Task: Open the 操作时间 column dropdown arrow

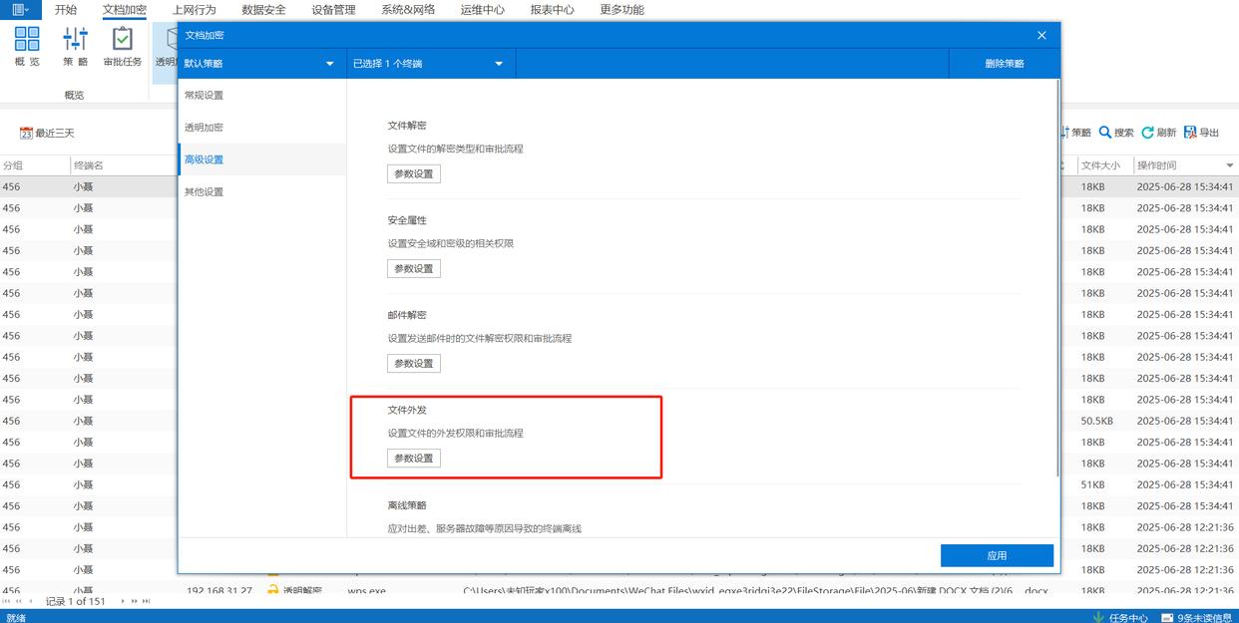Action: point(1229,165)
